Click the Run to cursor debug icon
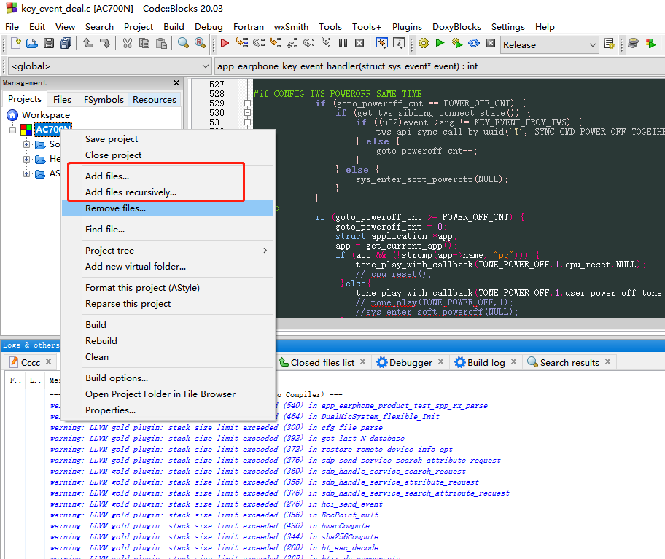The height and width of the screenshot is (559, 665). (x=242, y=43)
